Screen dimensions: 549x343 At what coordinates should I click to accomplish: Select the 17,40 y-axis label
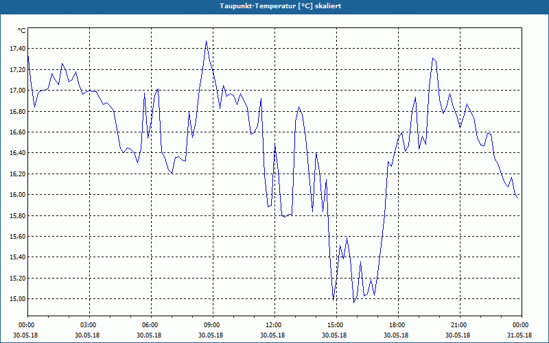coord(17,49)
